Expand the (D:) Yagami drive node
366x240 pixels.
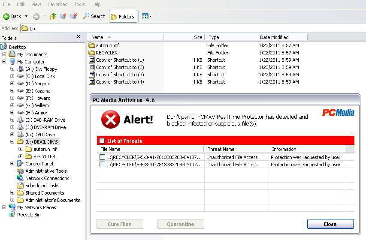pos(12,83)
